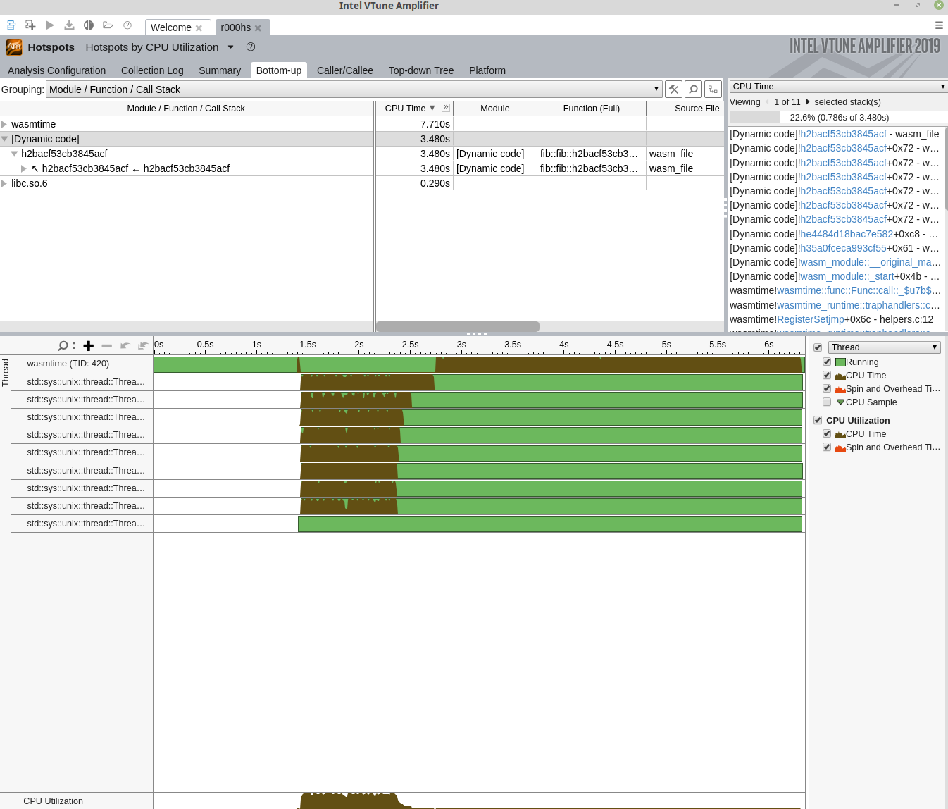Activate the grid search magnifier icon
This screenshot has height=809, width=948.
coord(693,89)
